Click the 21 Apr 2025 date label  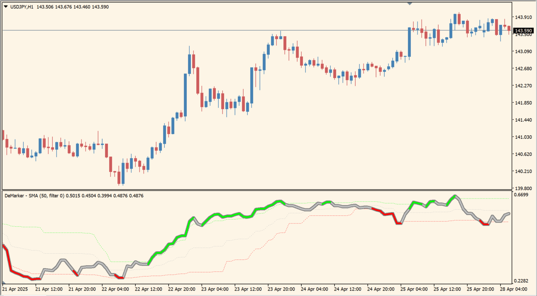pos(15,289)
